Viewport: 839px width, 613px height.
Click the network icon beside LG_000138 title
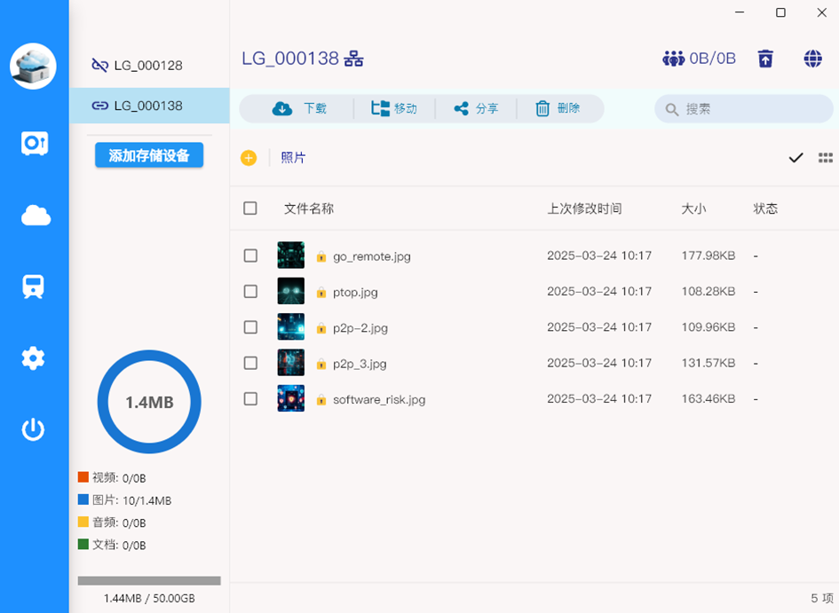pyautogui.click(x=353, y=59)
